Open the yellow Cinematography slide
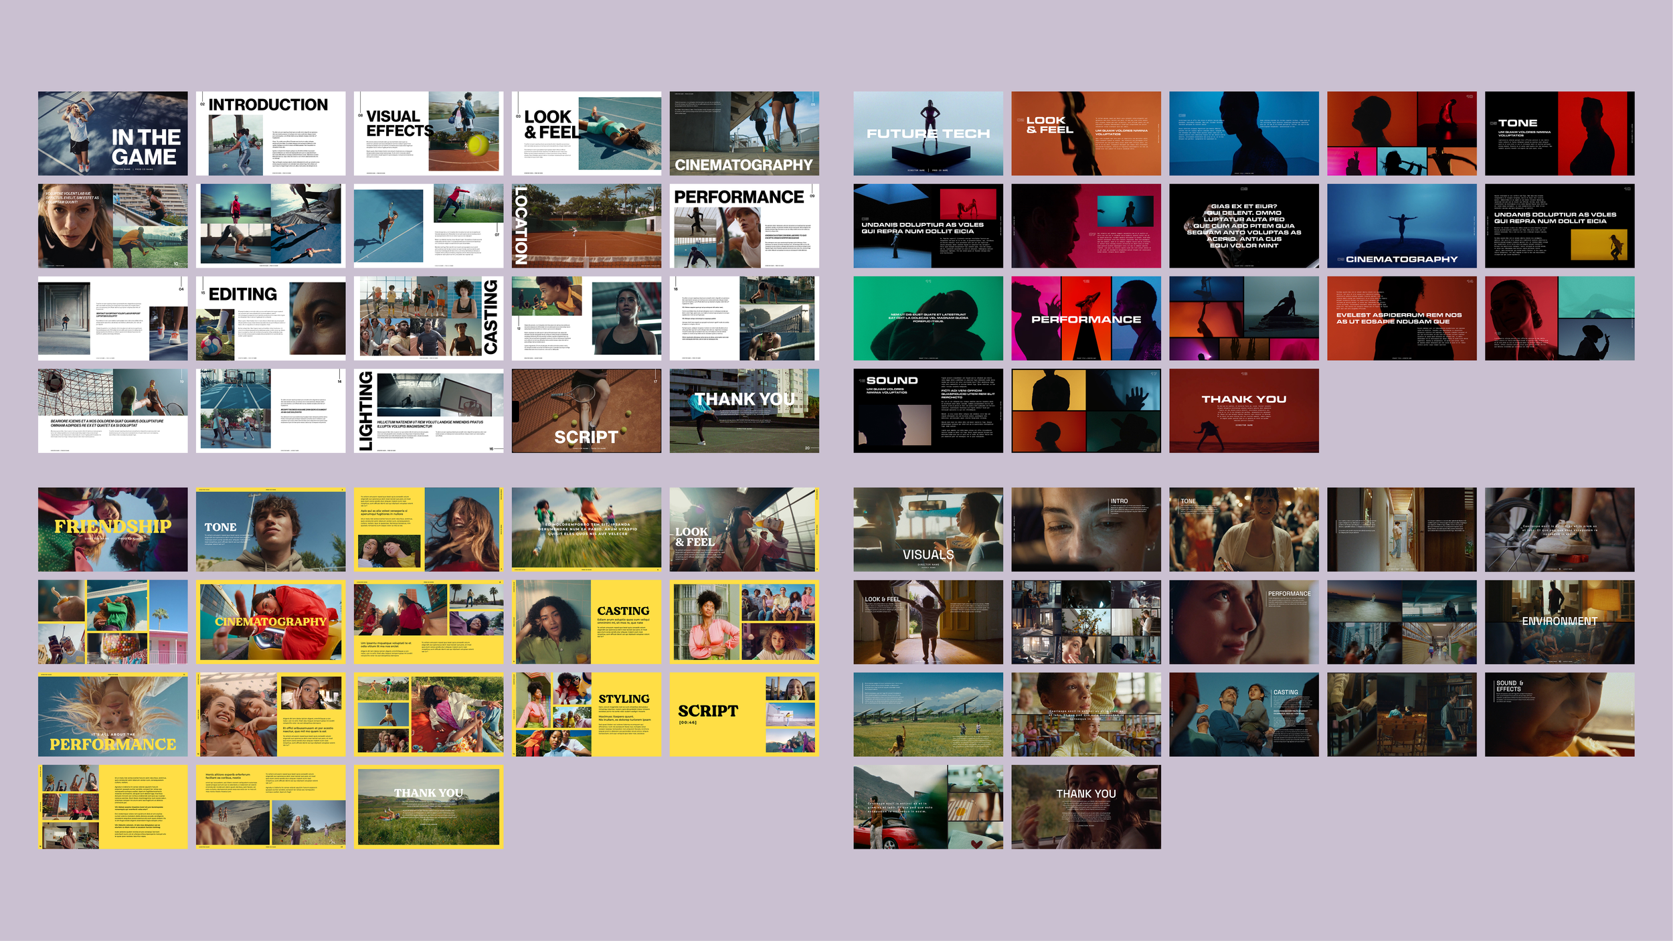This screenshot has height=941, width=1673. (271, 628)
